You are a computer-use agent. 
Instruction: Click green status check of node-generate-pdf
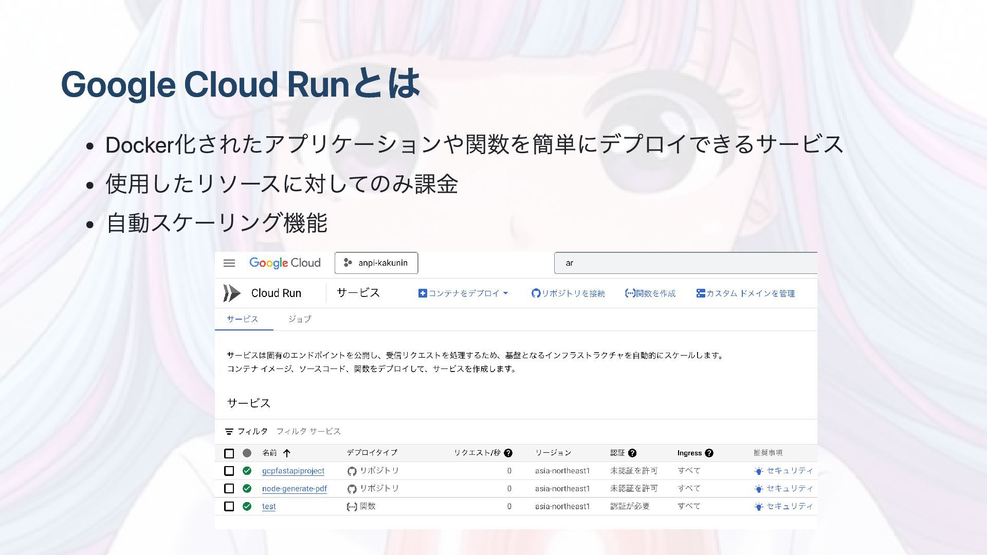click(247, 489)
